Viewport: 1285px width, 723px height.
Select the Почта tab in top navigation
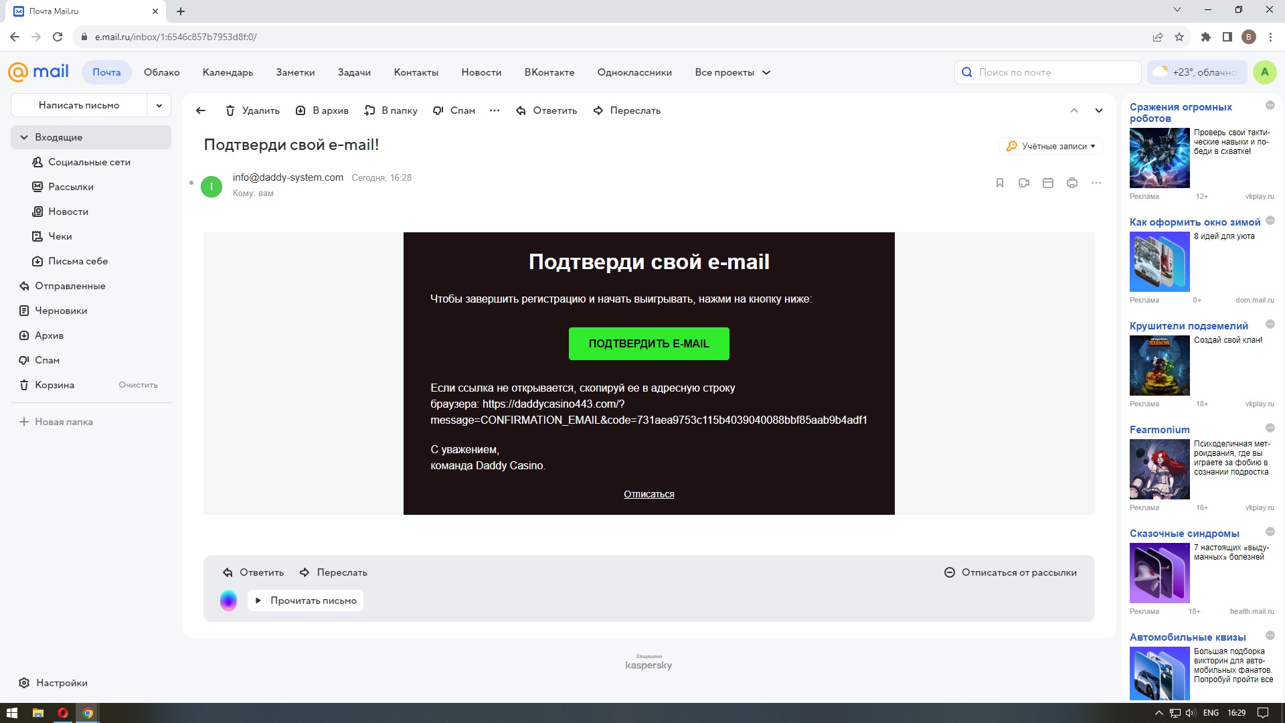[x=106, y=72]
